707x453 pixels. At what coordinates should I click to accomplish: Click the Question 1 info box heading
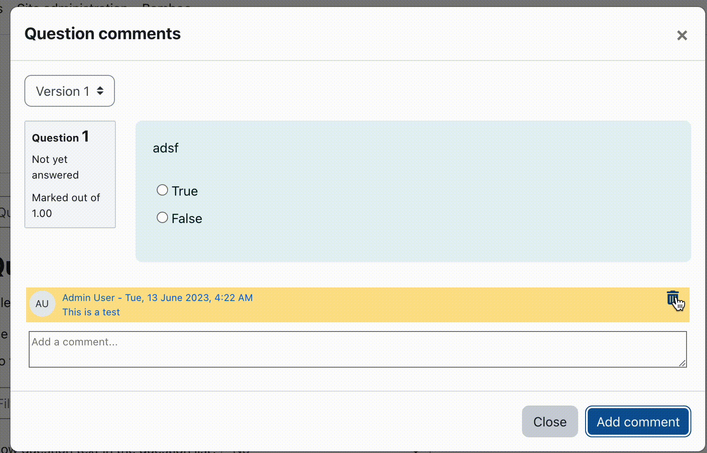(x=61, y=137)
